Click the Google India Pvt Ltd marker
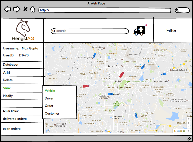 (x=171, y=70)
